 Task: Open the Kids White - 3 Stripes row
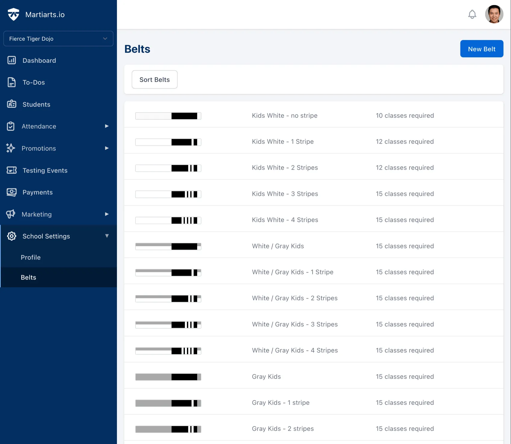coord(285,194)
